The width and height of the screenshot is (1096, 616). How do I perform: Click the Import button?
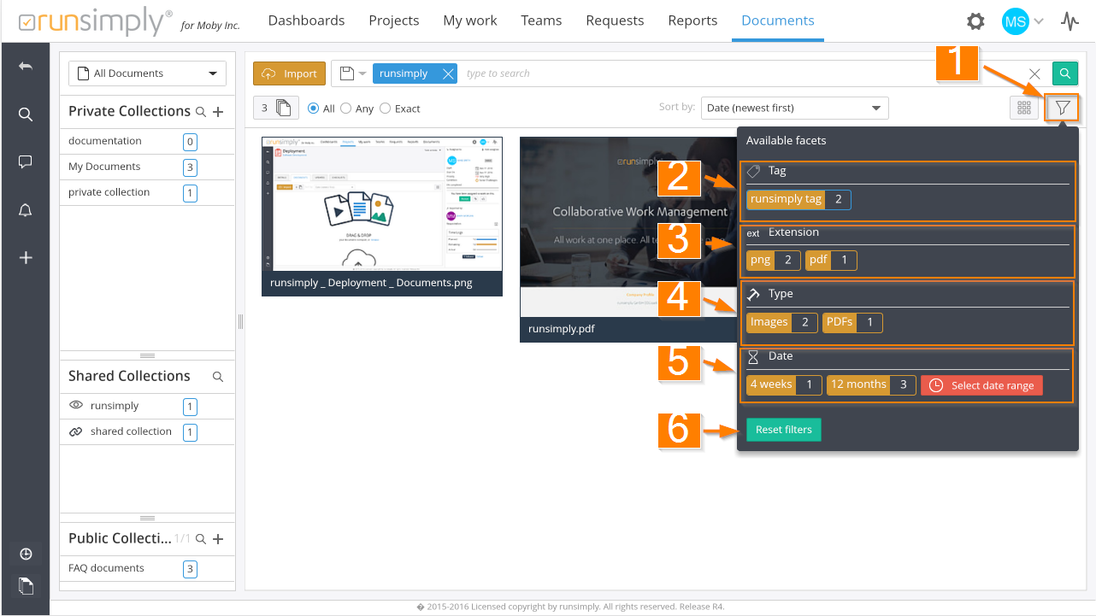tap(290, 73)
